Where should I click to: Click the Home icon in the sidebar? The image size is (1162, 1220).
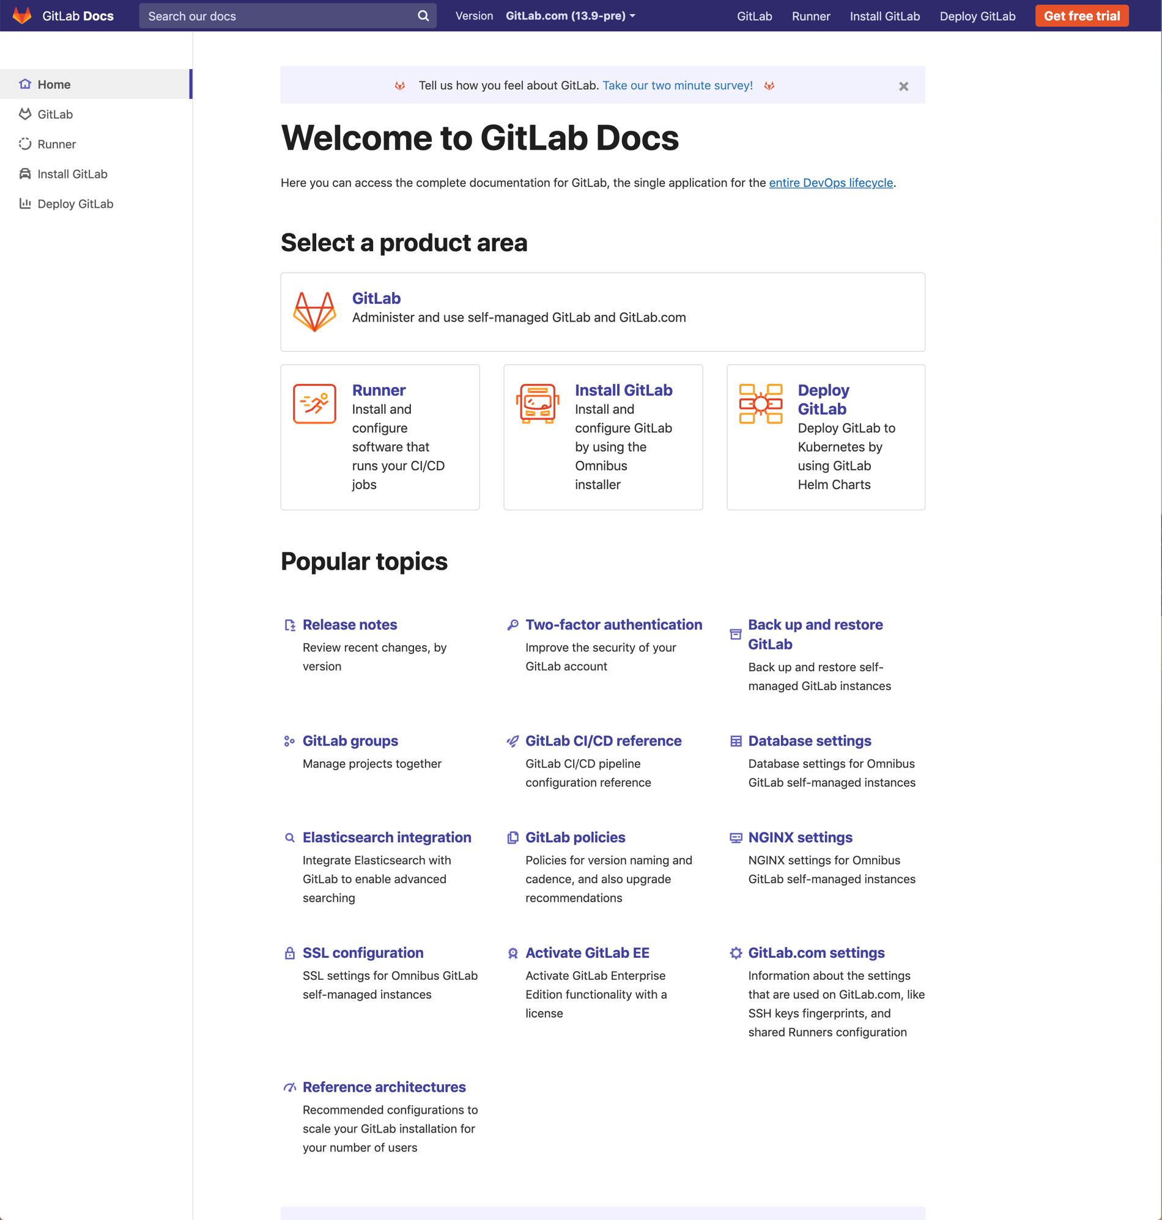[x=25, y=84]
